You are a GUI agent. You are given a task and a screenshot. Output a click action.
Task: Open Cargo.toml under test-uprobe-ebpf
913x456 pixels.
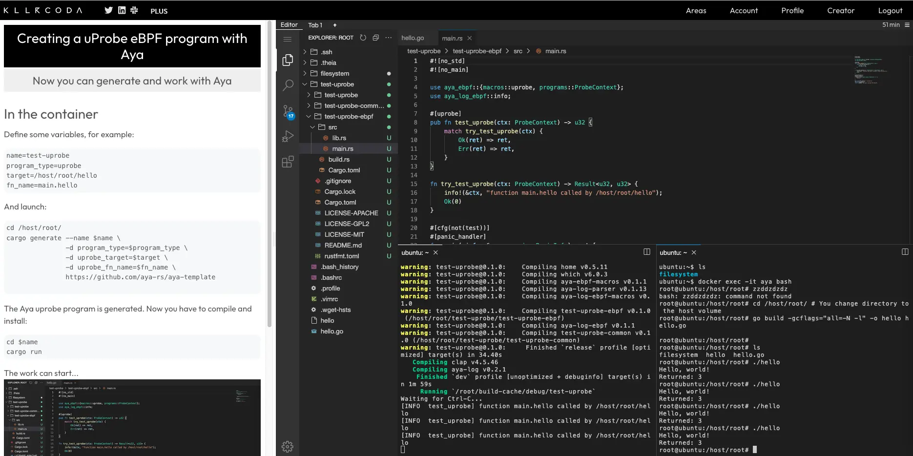click(349, 170)
